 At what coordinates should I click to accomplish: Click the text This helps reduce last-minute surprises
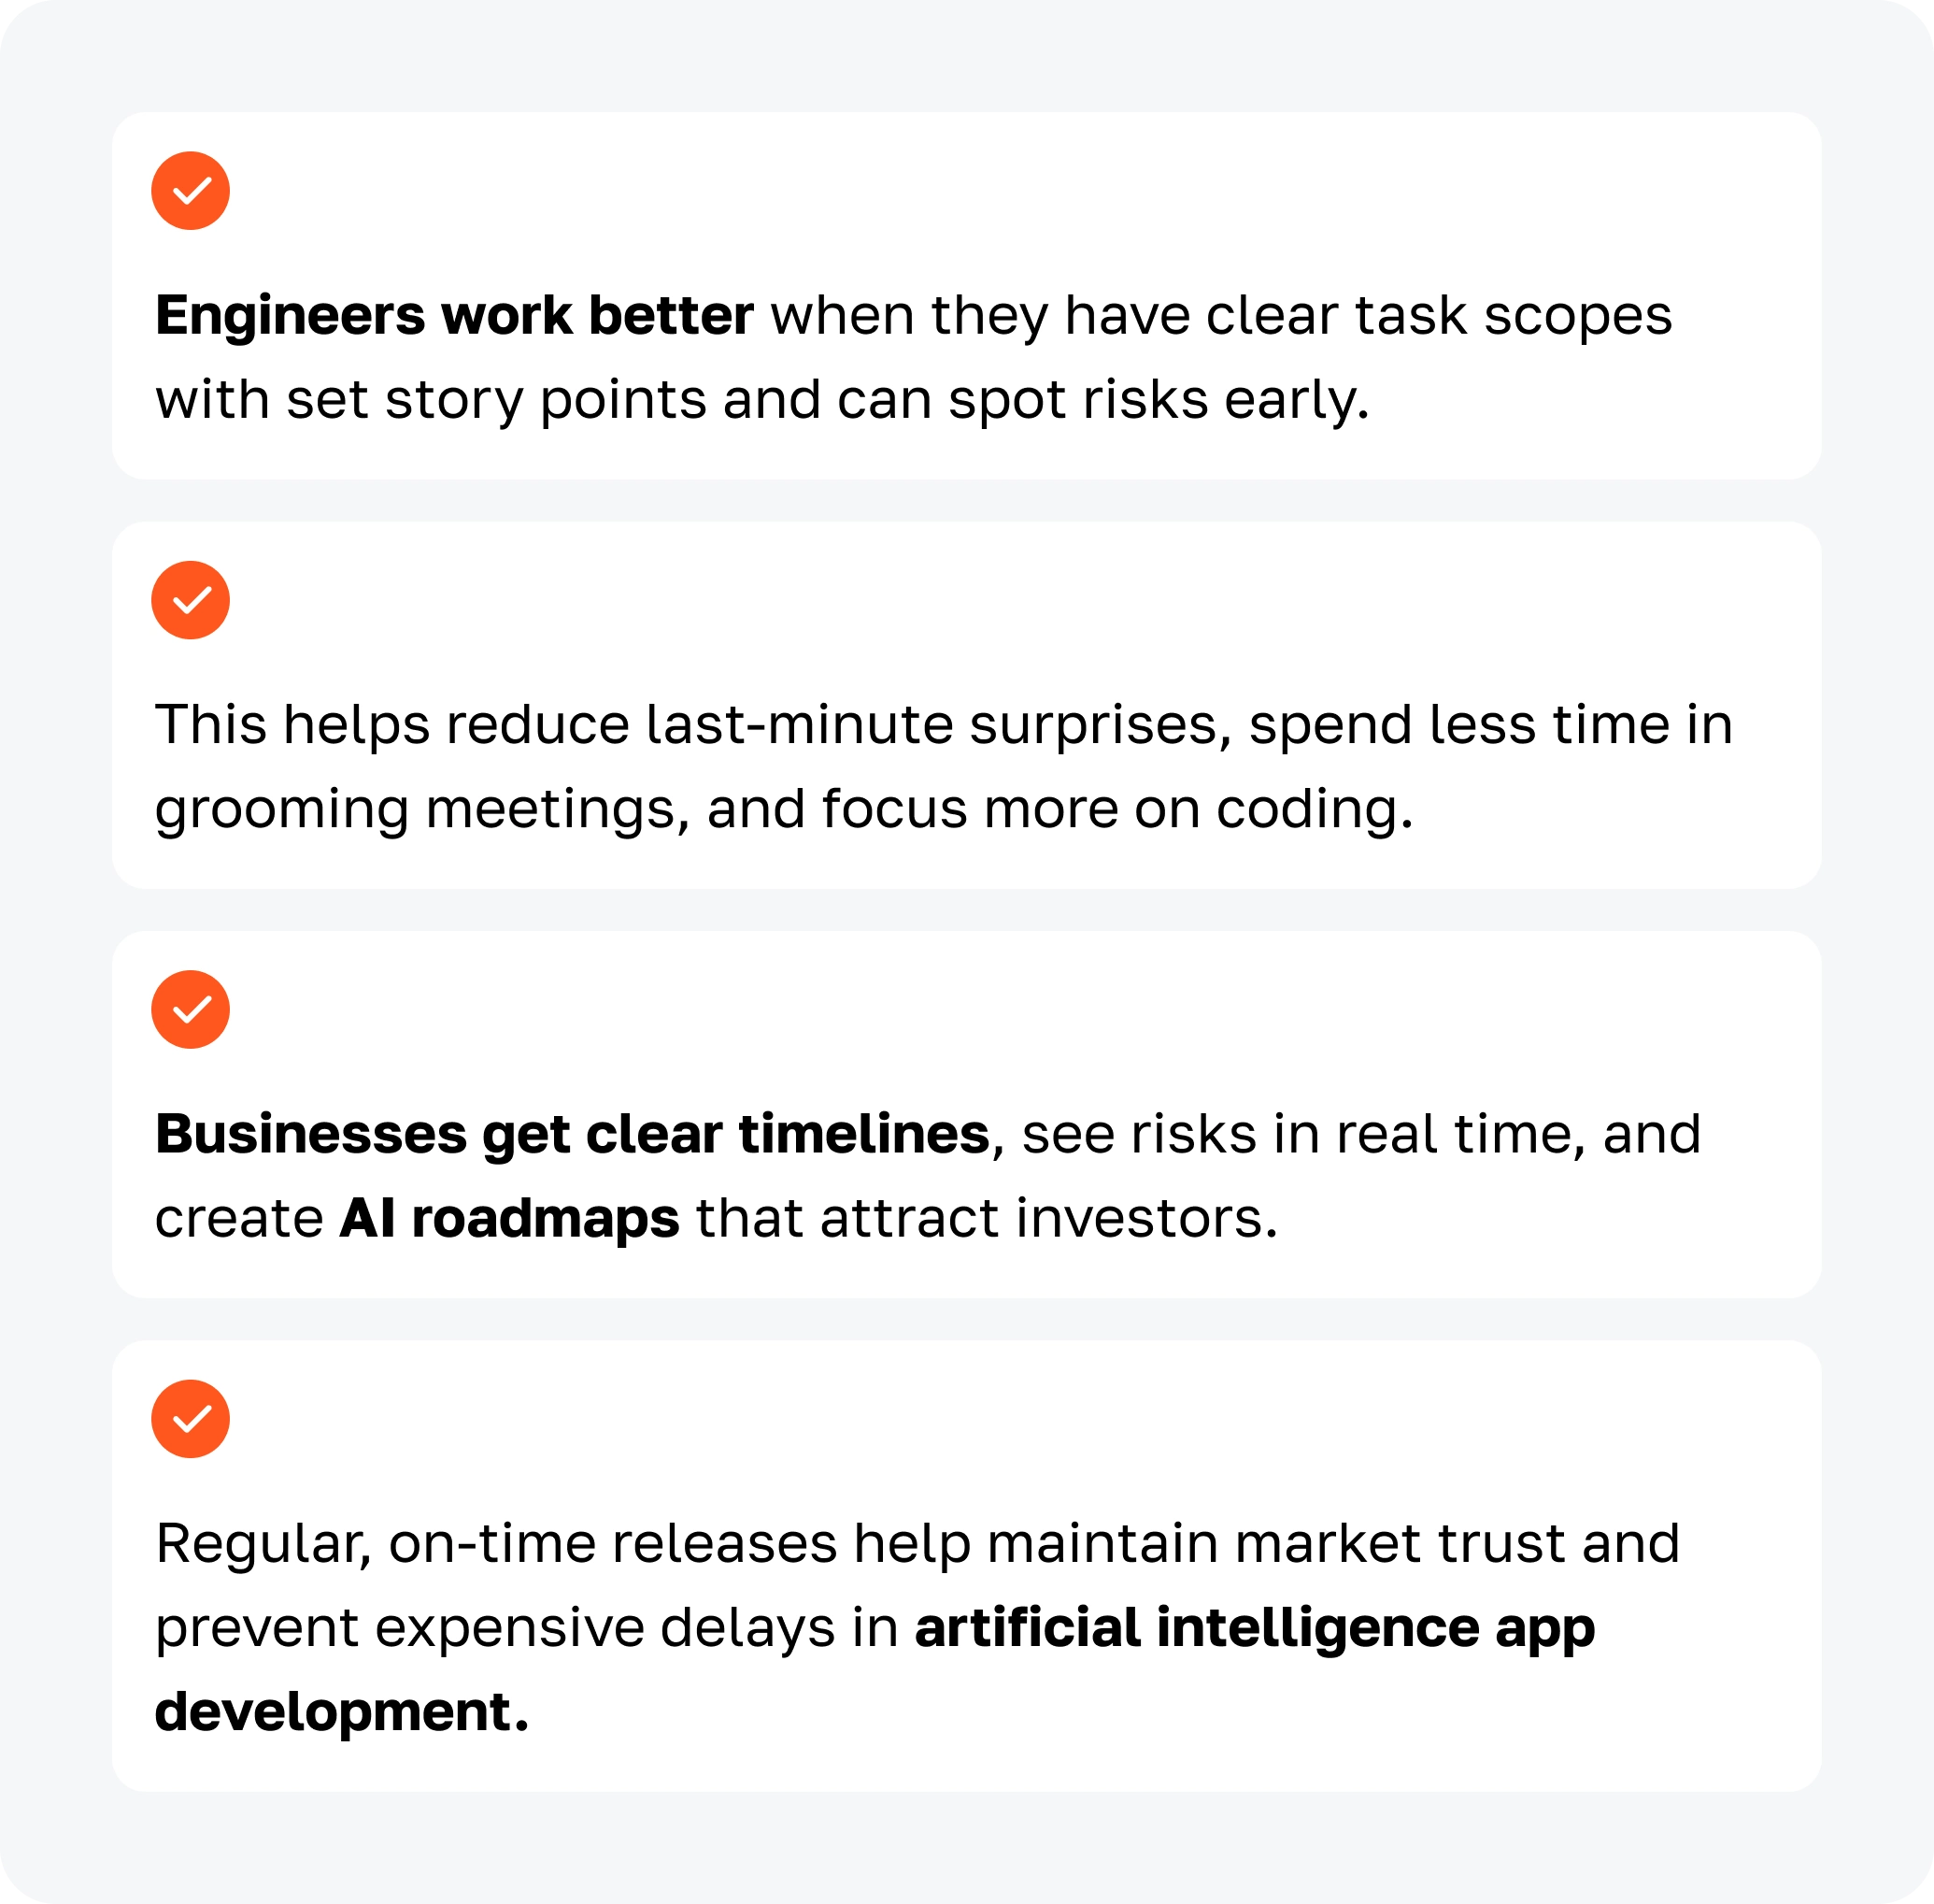coord(691,725)
